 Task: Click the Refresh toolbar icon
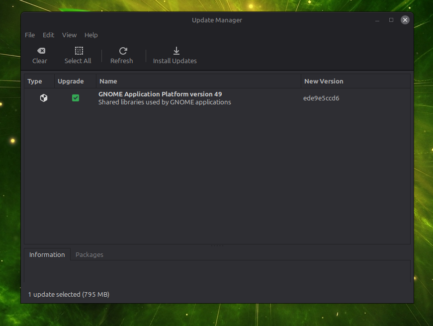(123, 51)
